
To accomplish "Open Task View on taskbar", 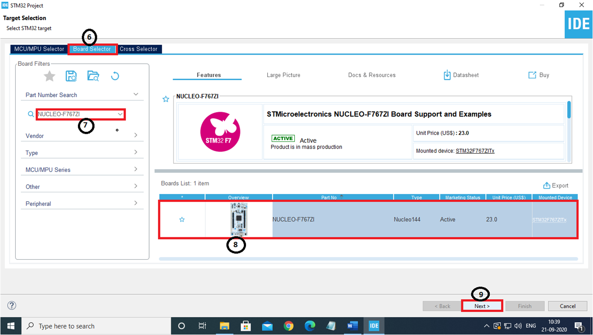I will [202, 326].
